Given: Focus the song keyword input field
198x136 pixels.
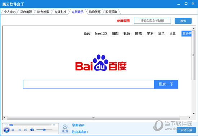Looking at the screenshot, I should pos(152,21).
